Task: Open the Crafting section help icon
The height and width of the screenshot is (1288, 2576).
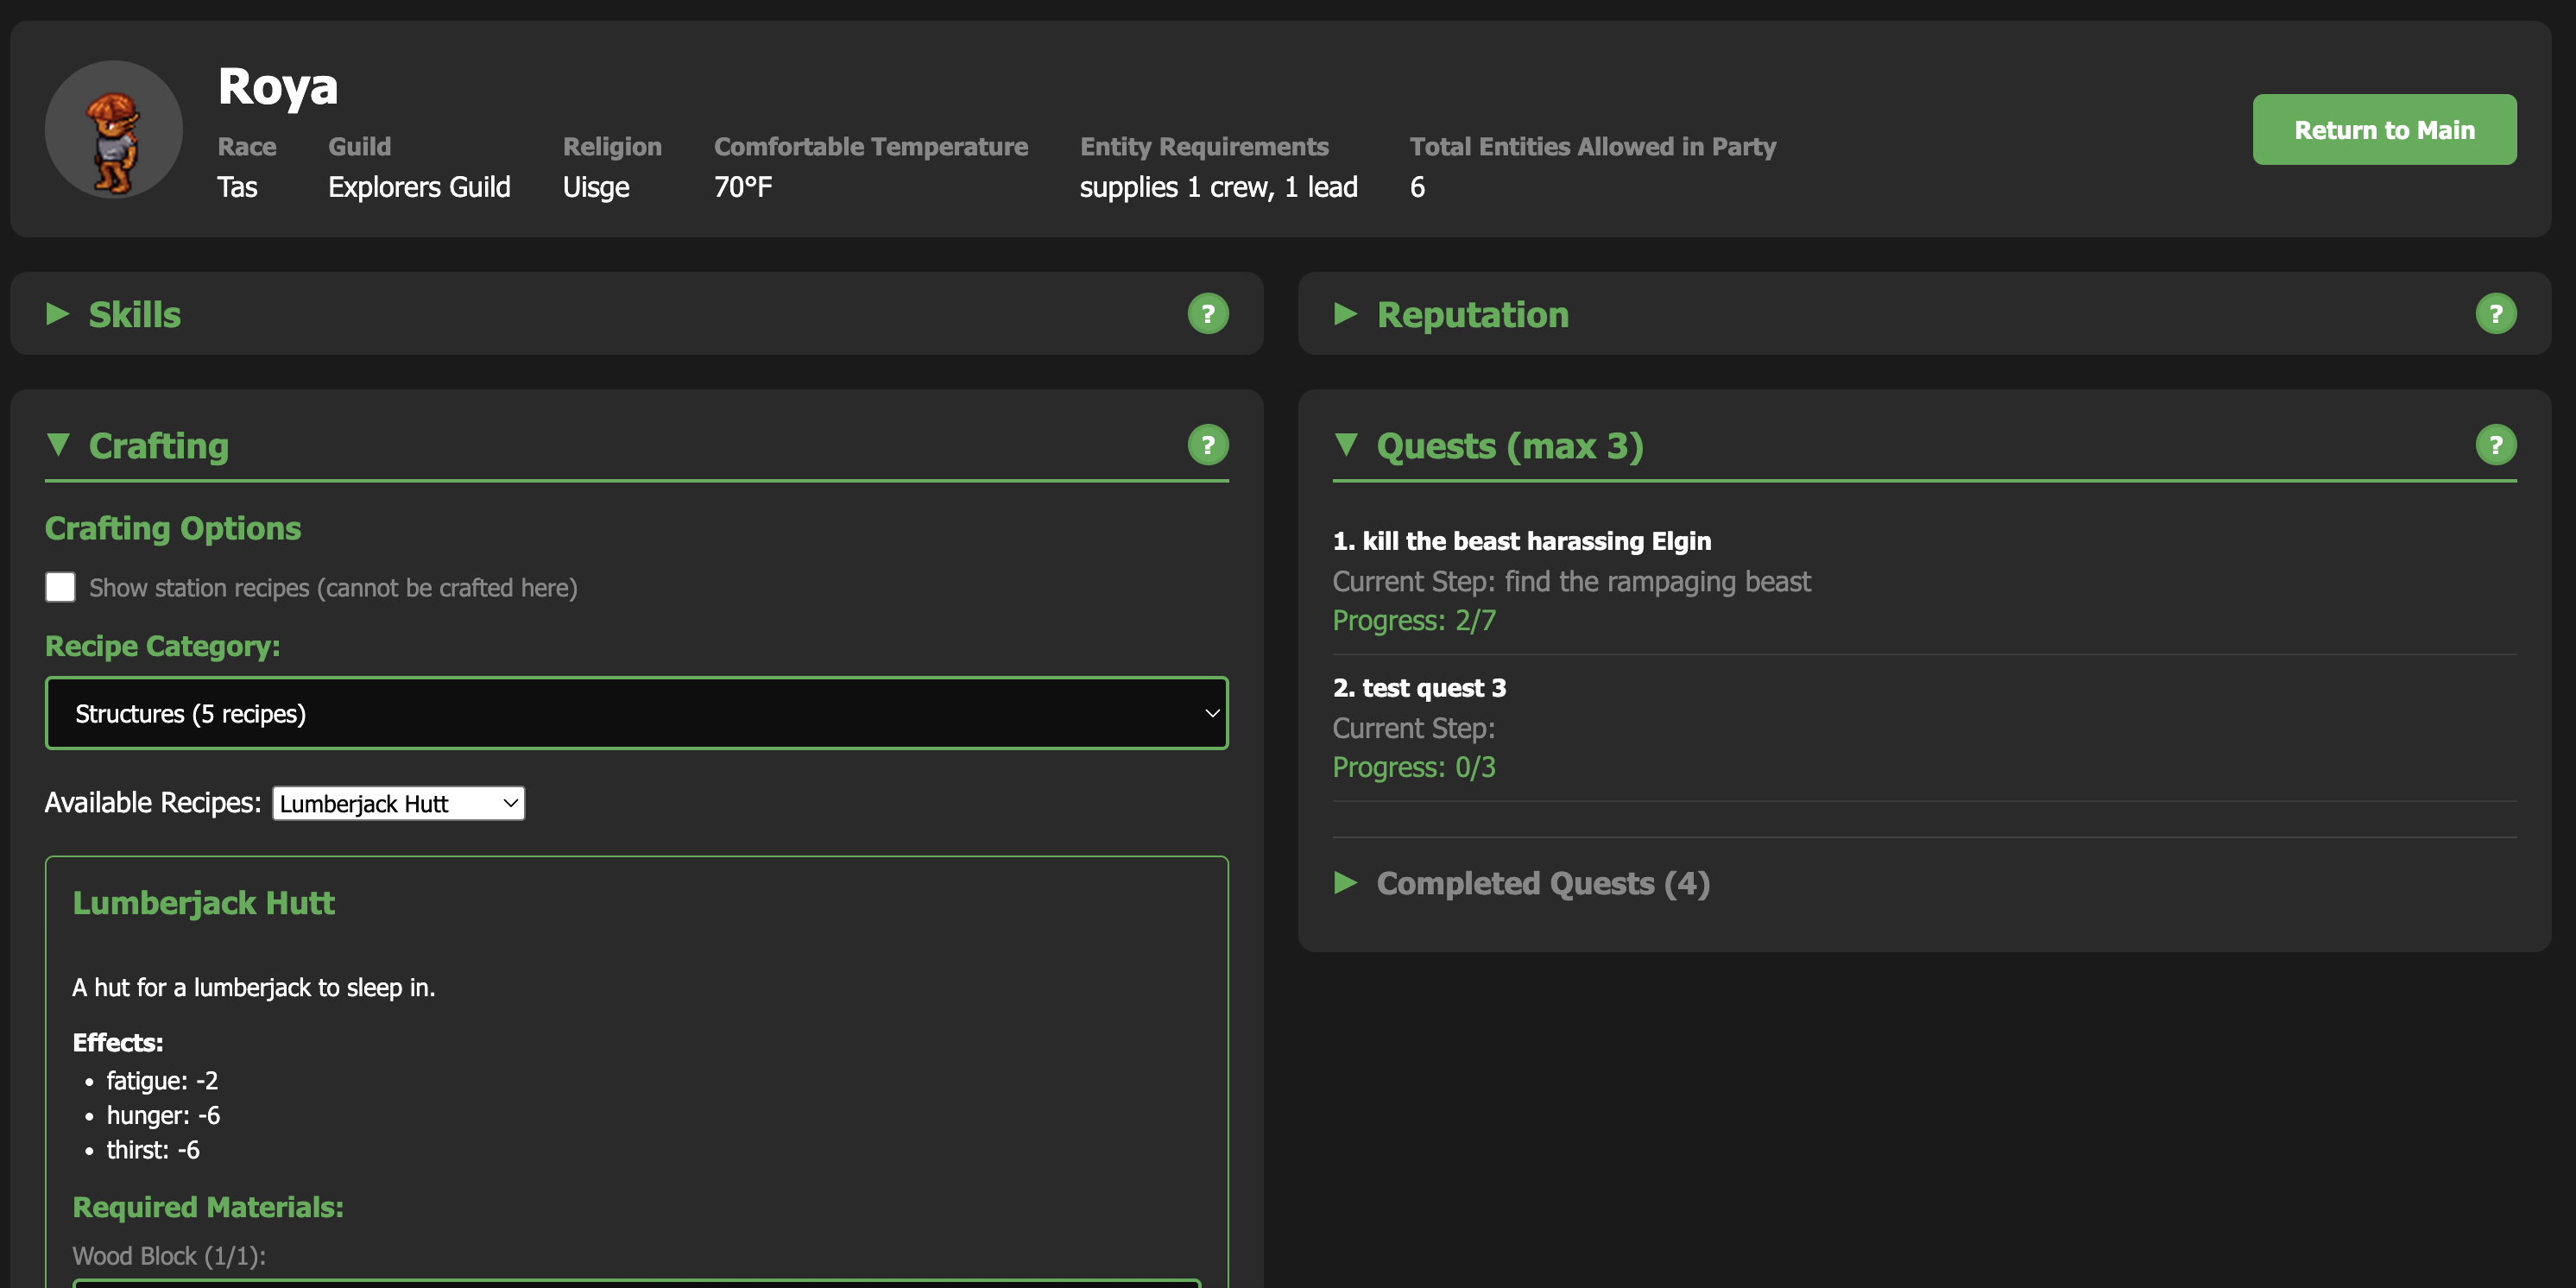Action: pyautogui.click(x=1207, y=445)
